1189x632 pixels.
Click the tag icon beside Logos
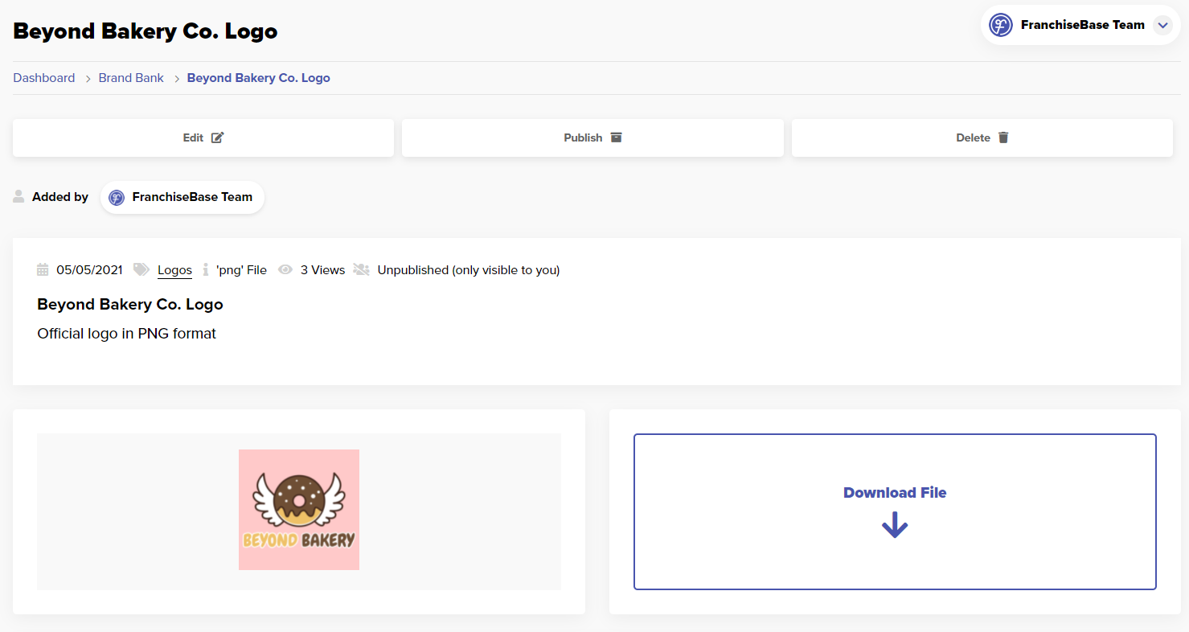(x=141, y=269)
